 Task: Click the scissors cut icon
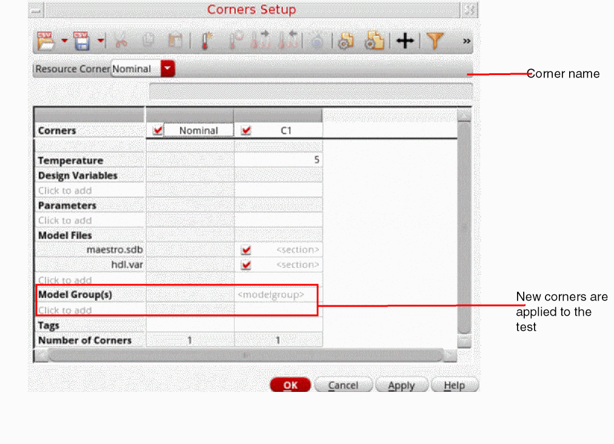click(121, 41)
